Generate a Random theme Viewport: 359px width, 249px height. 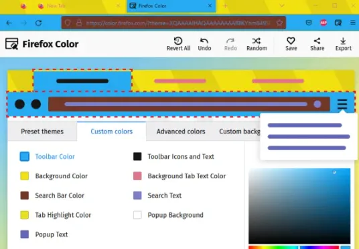257,44
